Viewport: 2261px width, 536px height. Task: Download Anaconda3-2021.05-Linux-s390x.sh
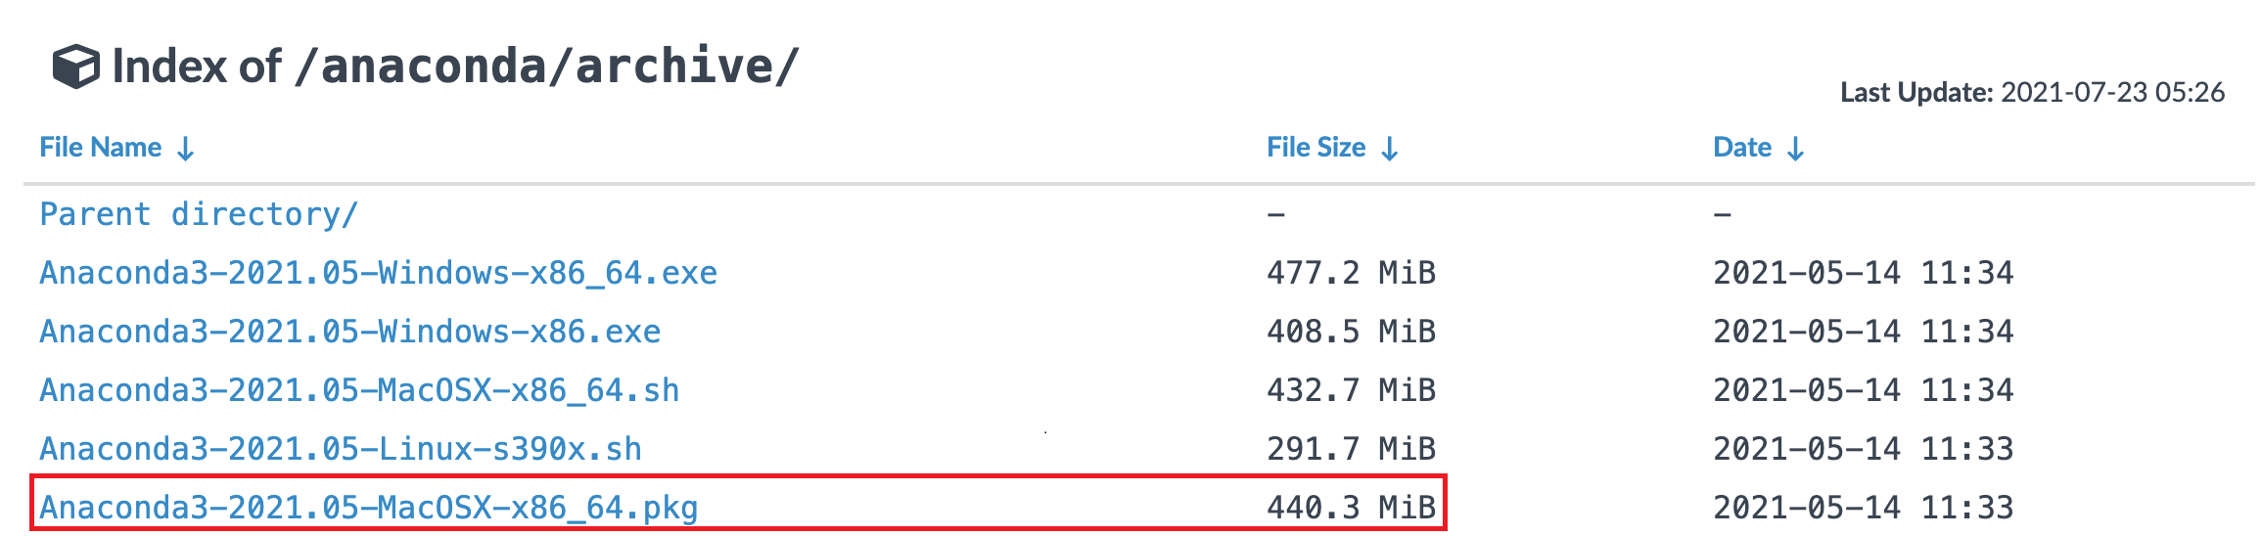[x=341, y=449]
